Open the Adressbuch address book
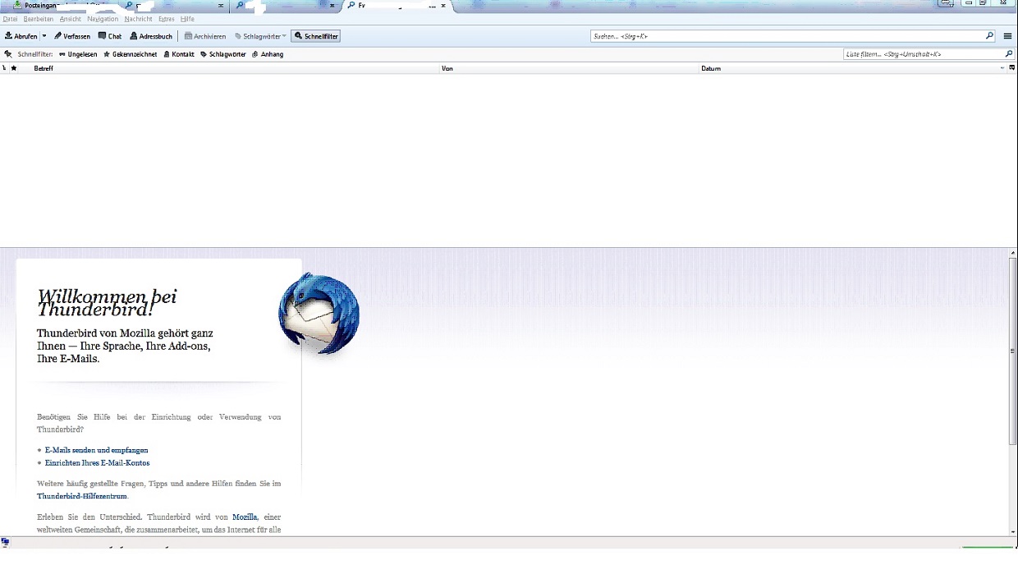 coord(152,36)
